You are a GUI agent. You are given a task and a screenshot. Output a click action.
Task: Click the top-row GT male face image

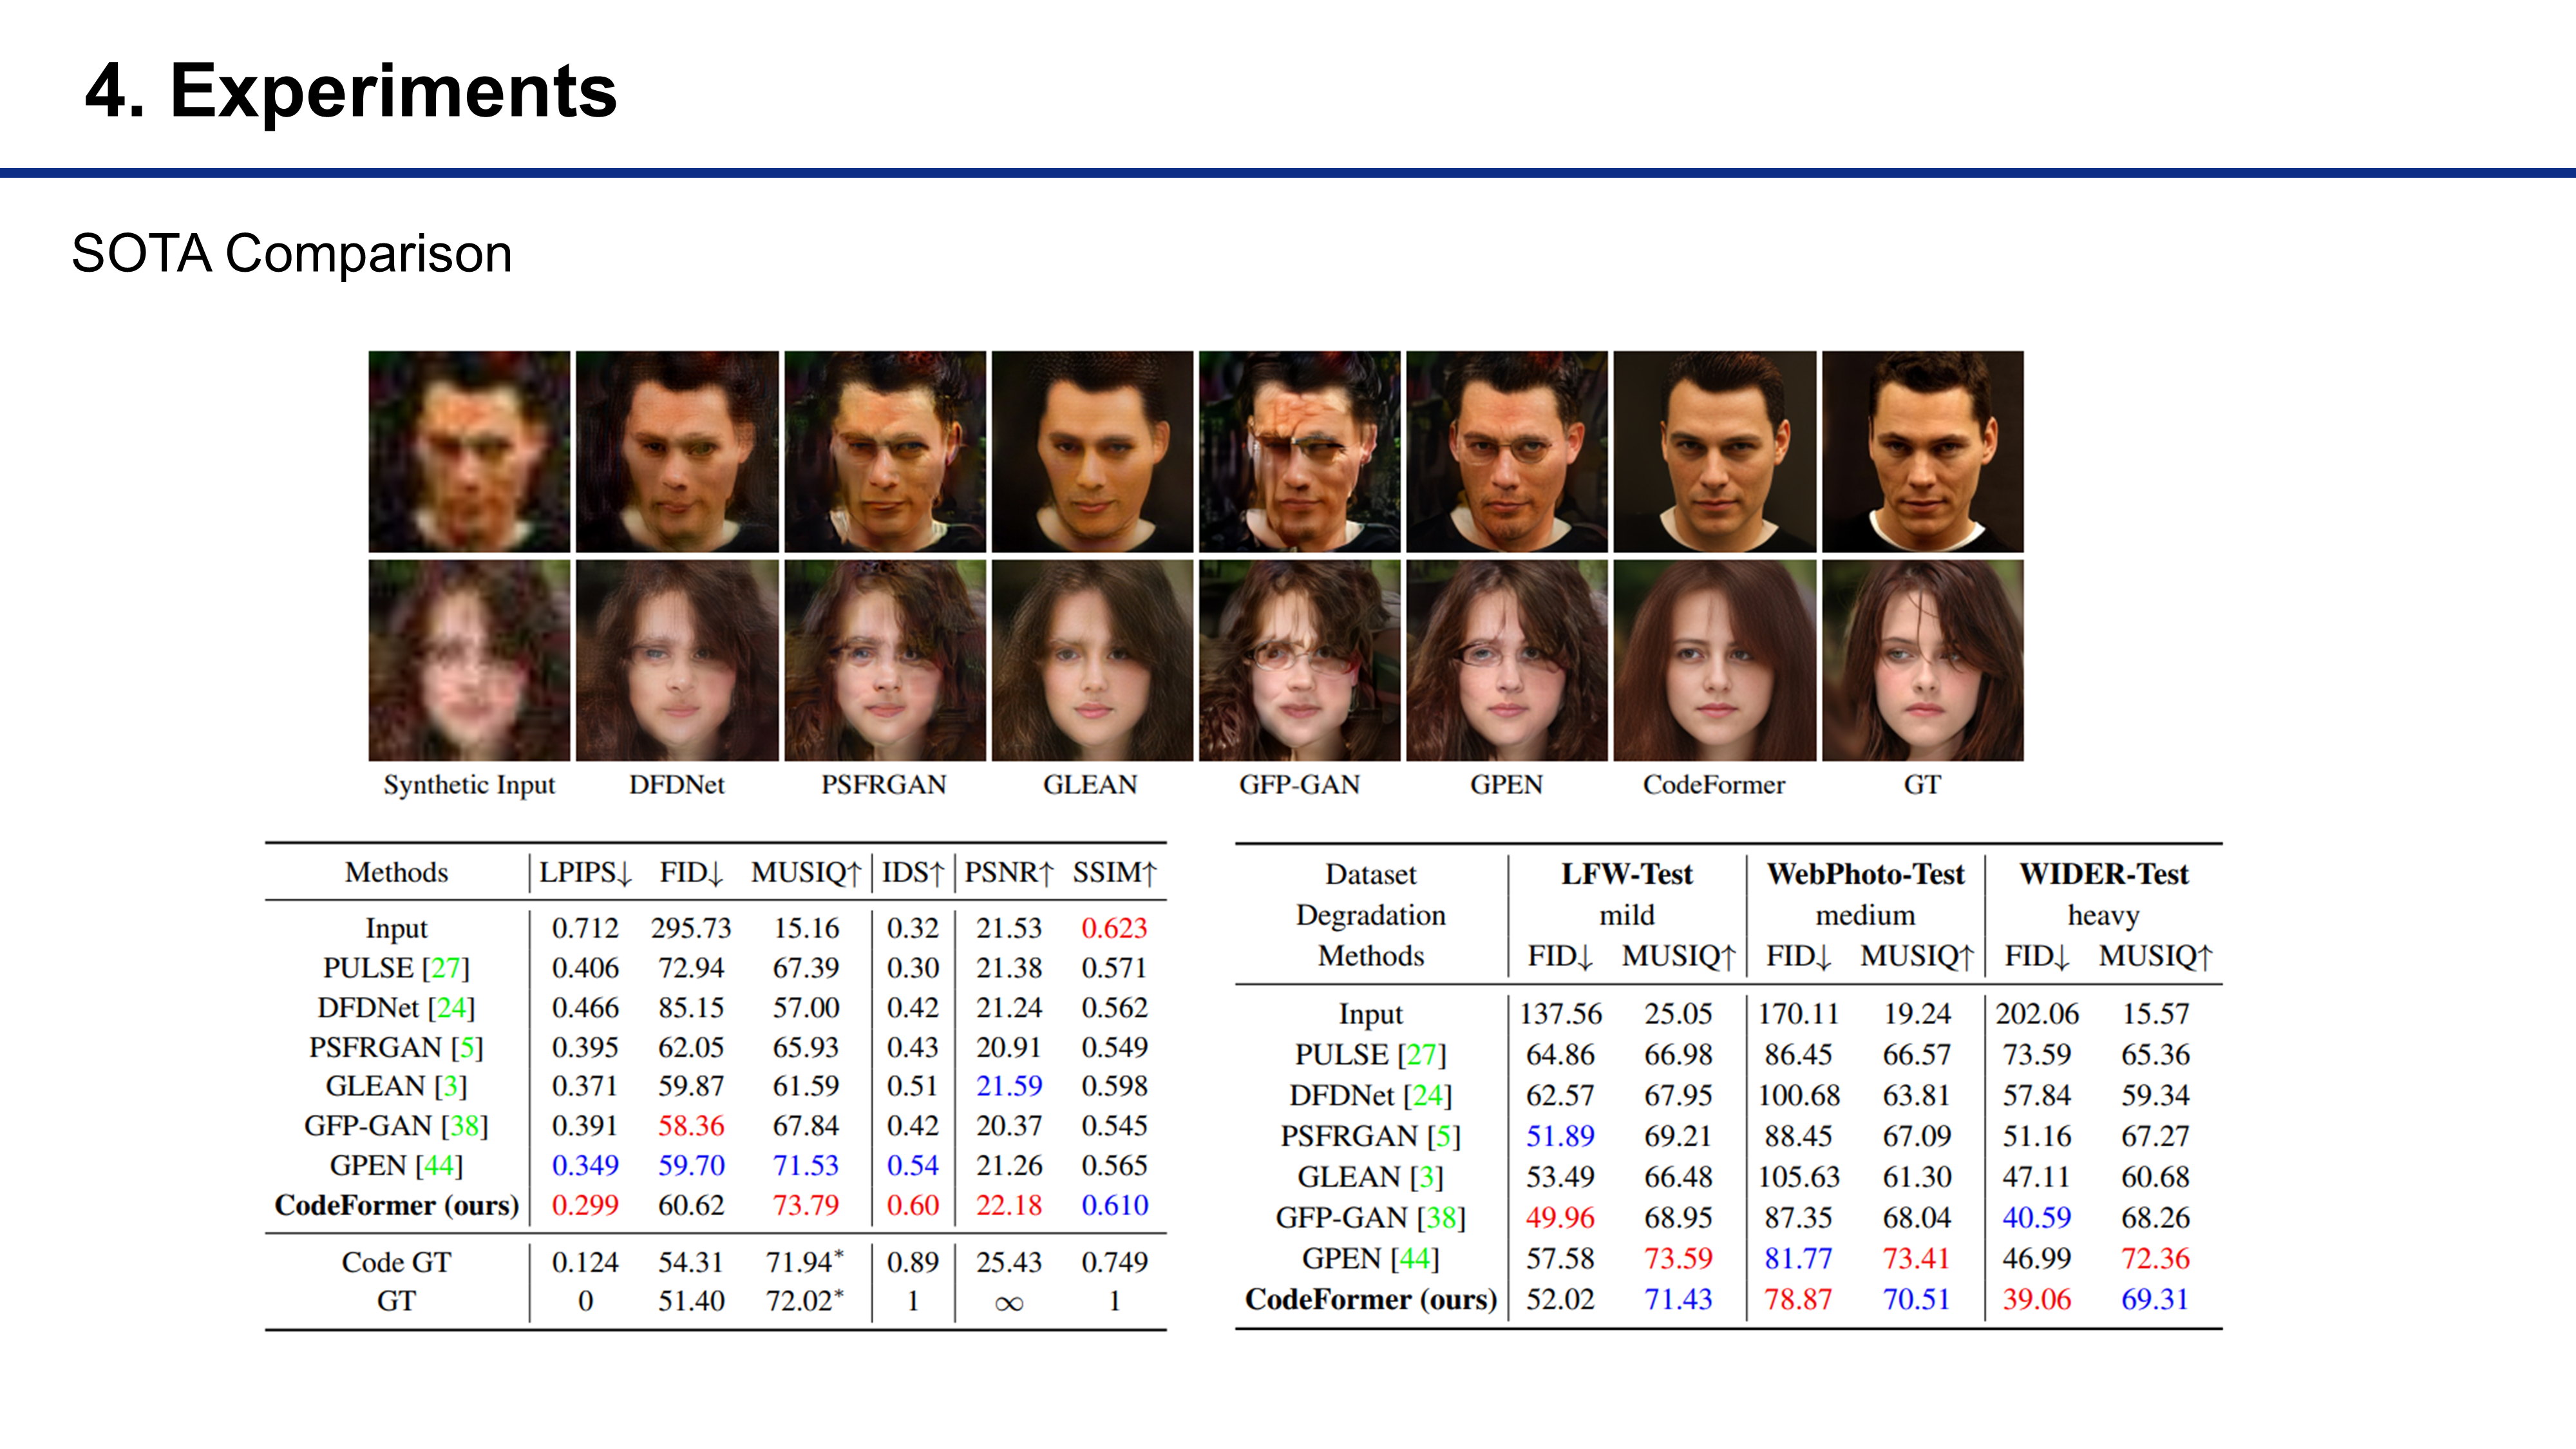point(1922,451)
